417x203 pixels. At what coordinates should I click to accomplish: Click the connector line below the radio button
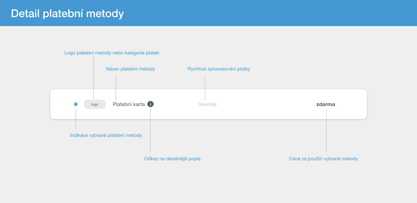[76, 119]
